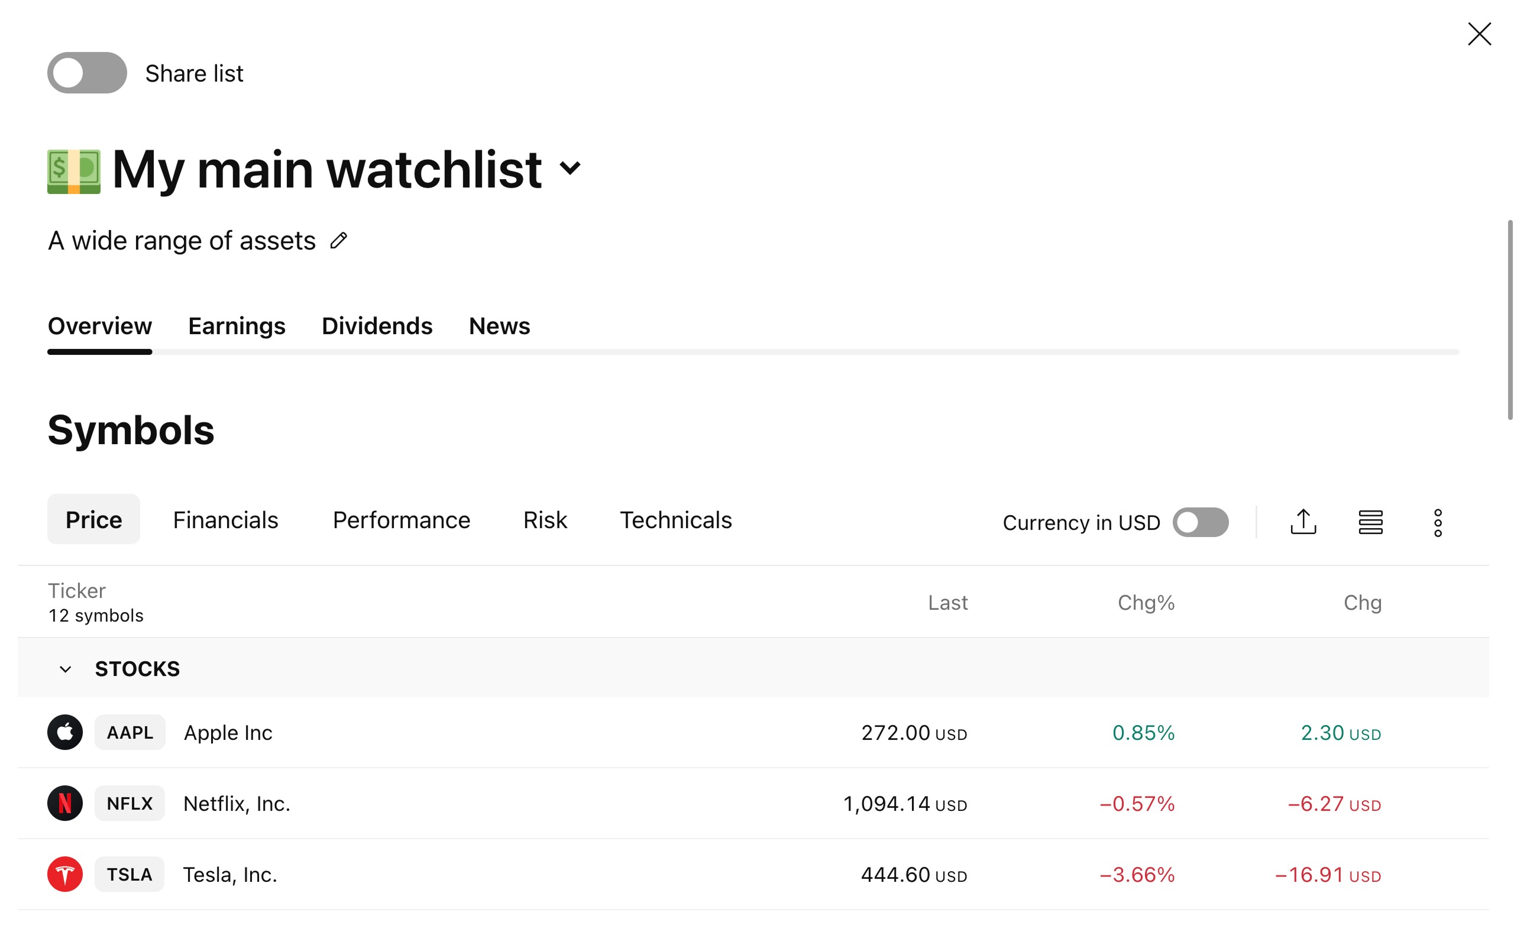
Task: Toggle Currency in USD switch
Action: (1200, 522)
